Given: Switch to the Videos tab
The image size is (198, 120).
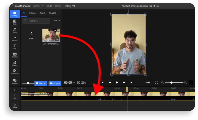Looking at the screenshot, I should (32, 13).
